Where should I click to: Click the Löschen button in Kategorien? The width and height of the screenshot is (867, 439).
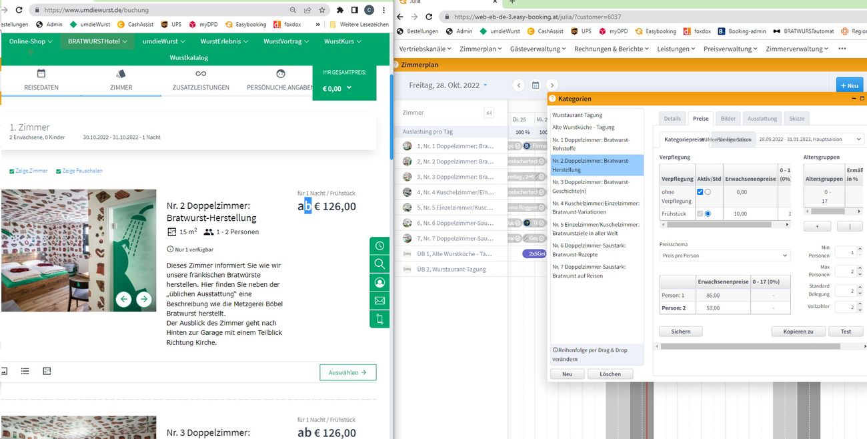click(x=610, y=374)
